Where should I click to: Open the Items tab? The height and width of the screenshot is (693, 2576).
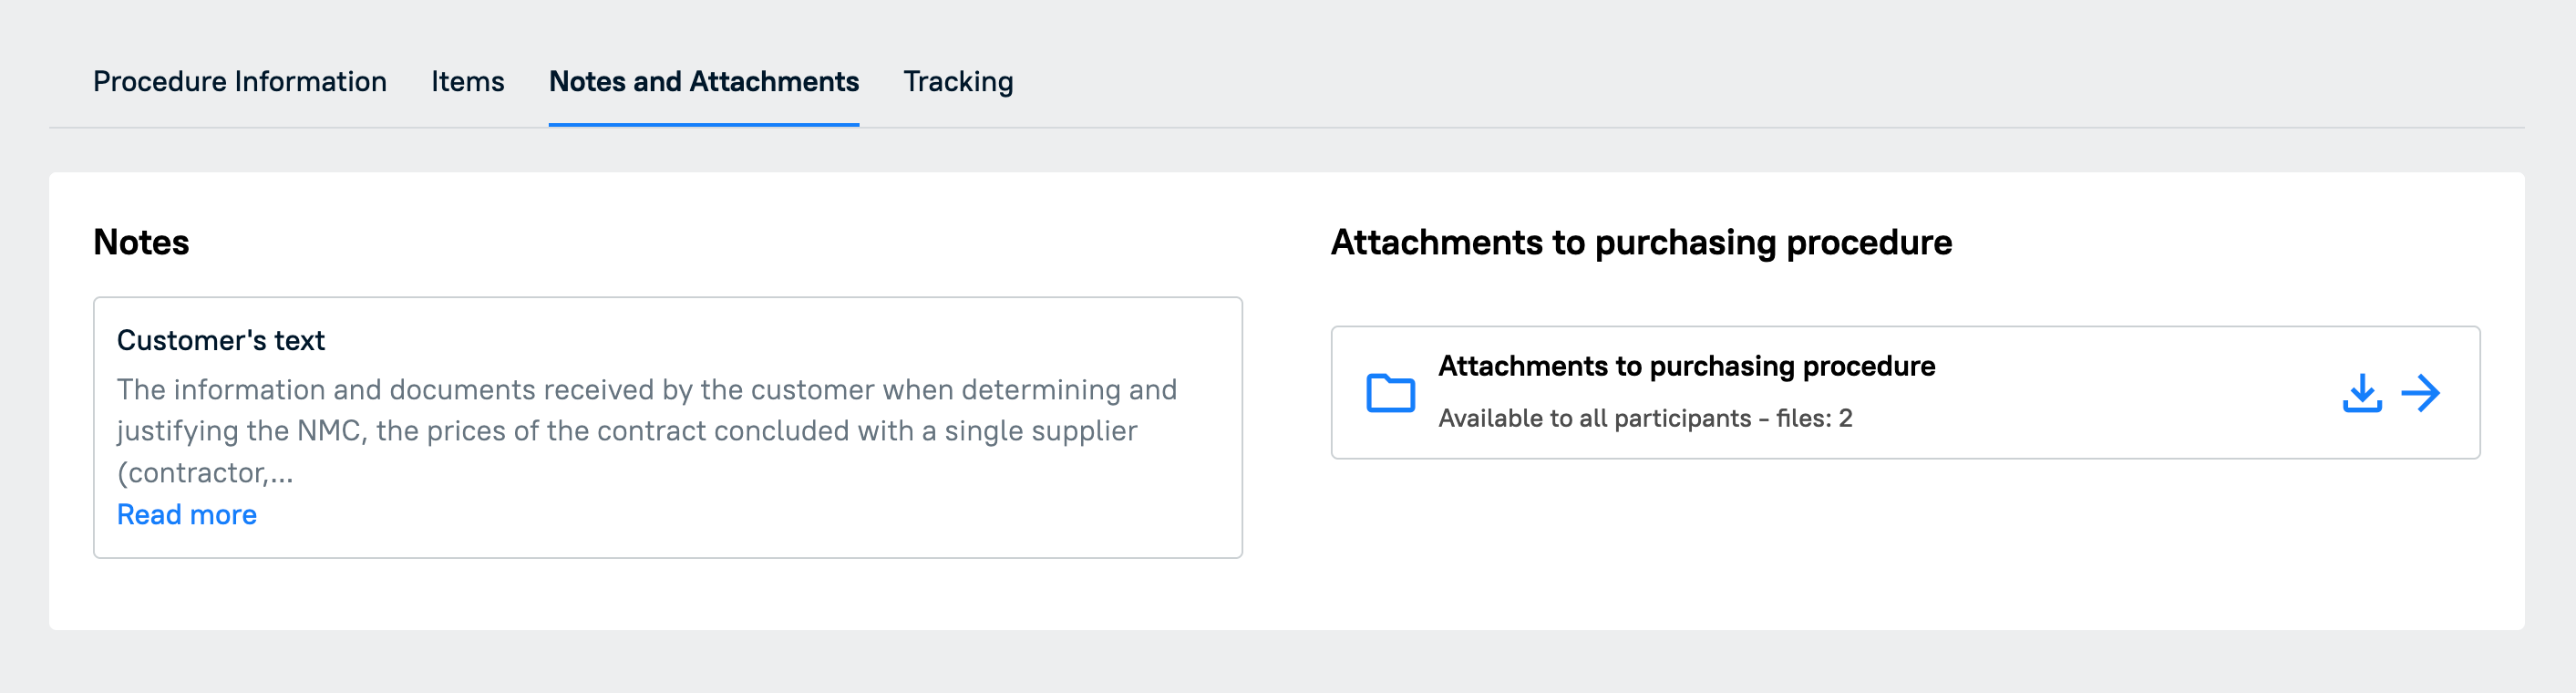pos(467,81)
